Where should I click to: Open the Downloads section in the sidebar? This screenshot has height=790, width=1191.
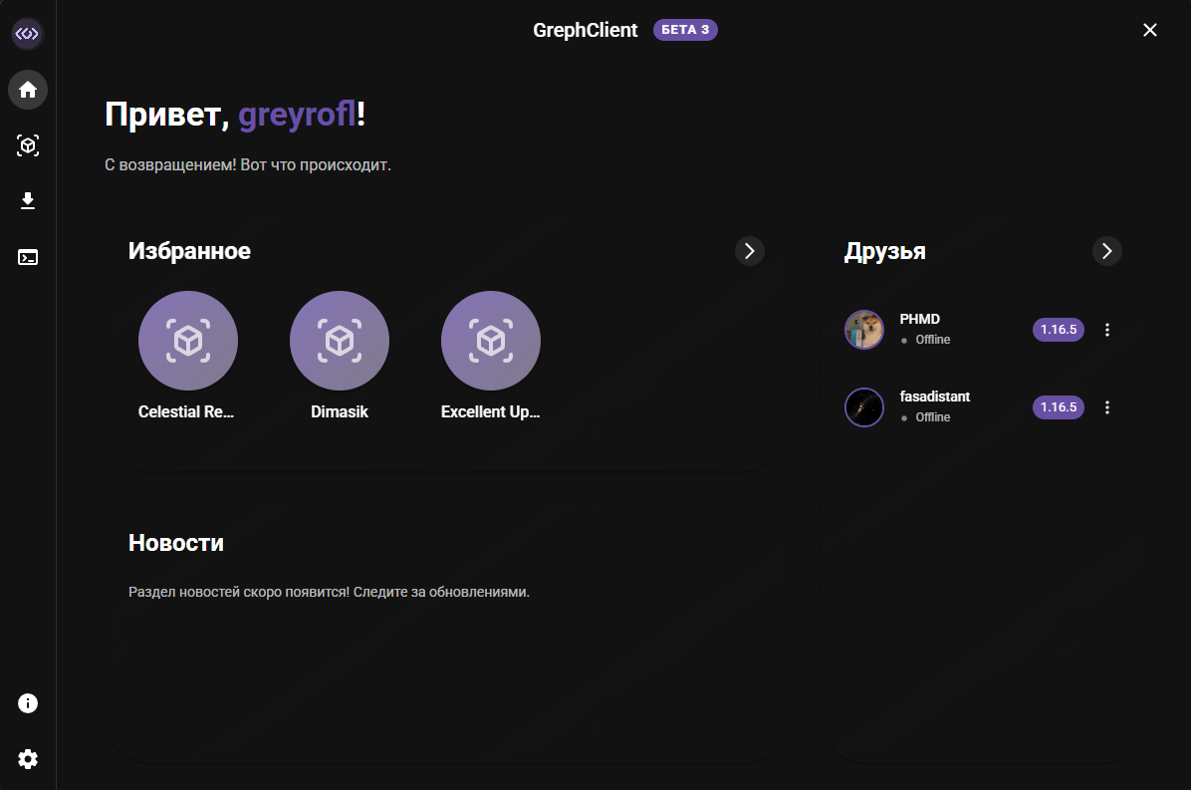[x=28, y=201]
